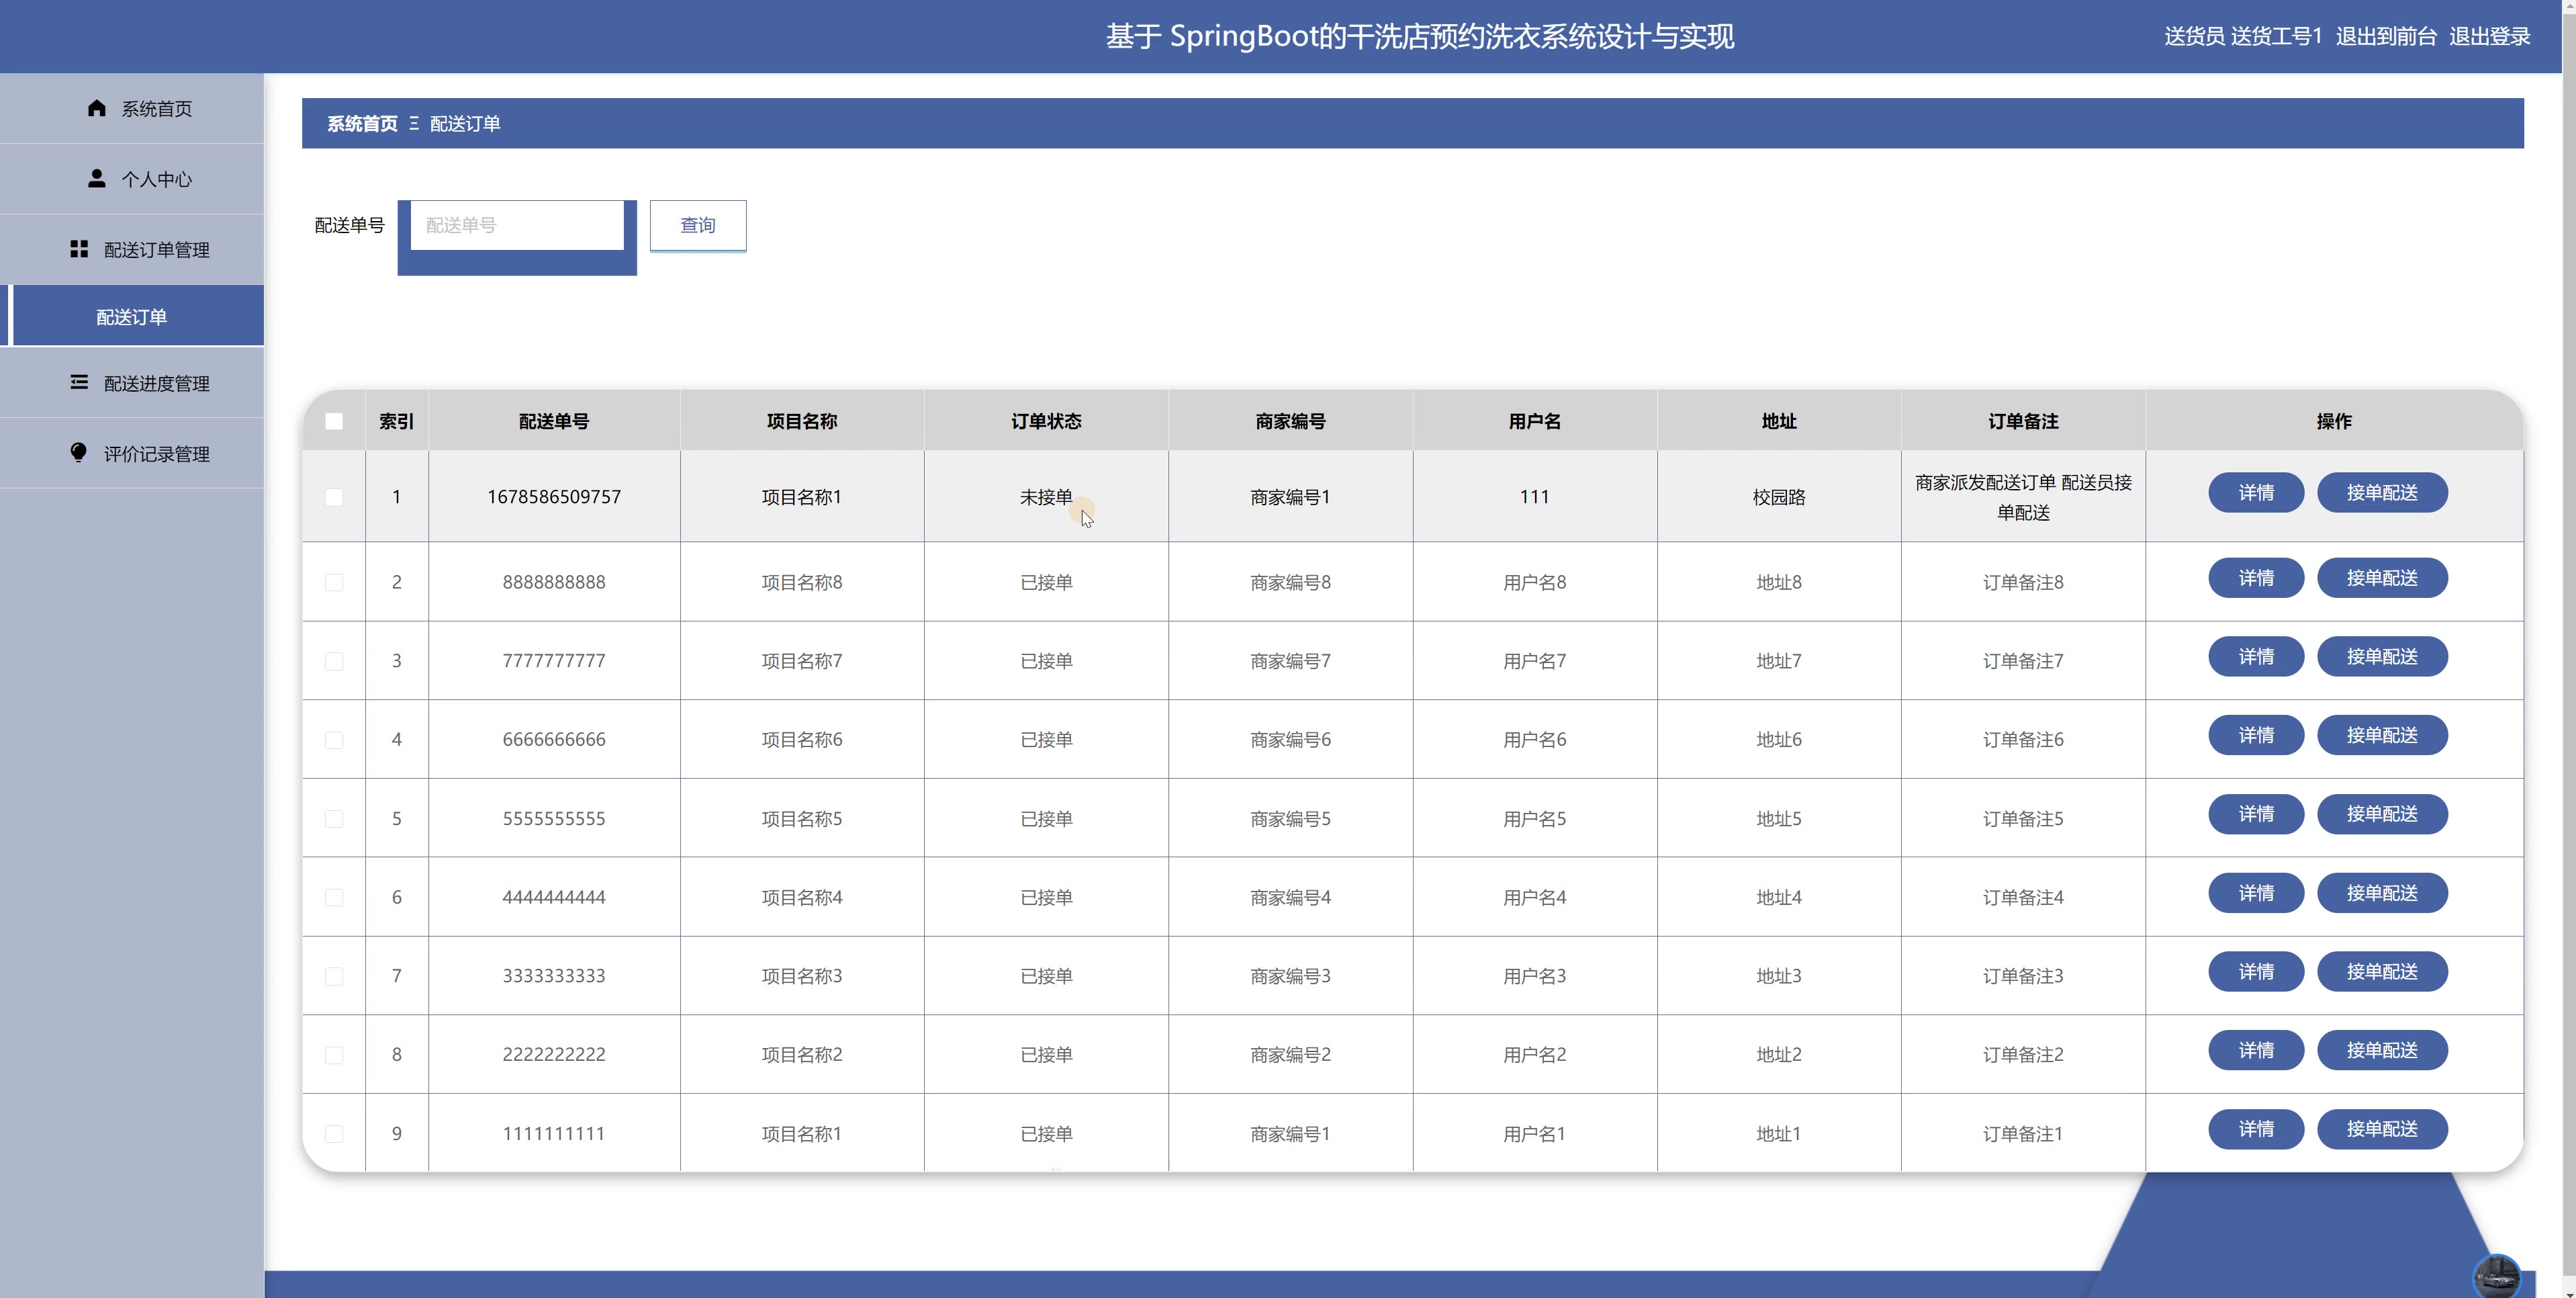Click 接单配送 for order 1678586509757
This screenshot has width=2576, height=1298.
[2382, 492]
